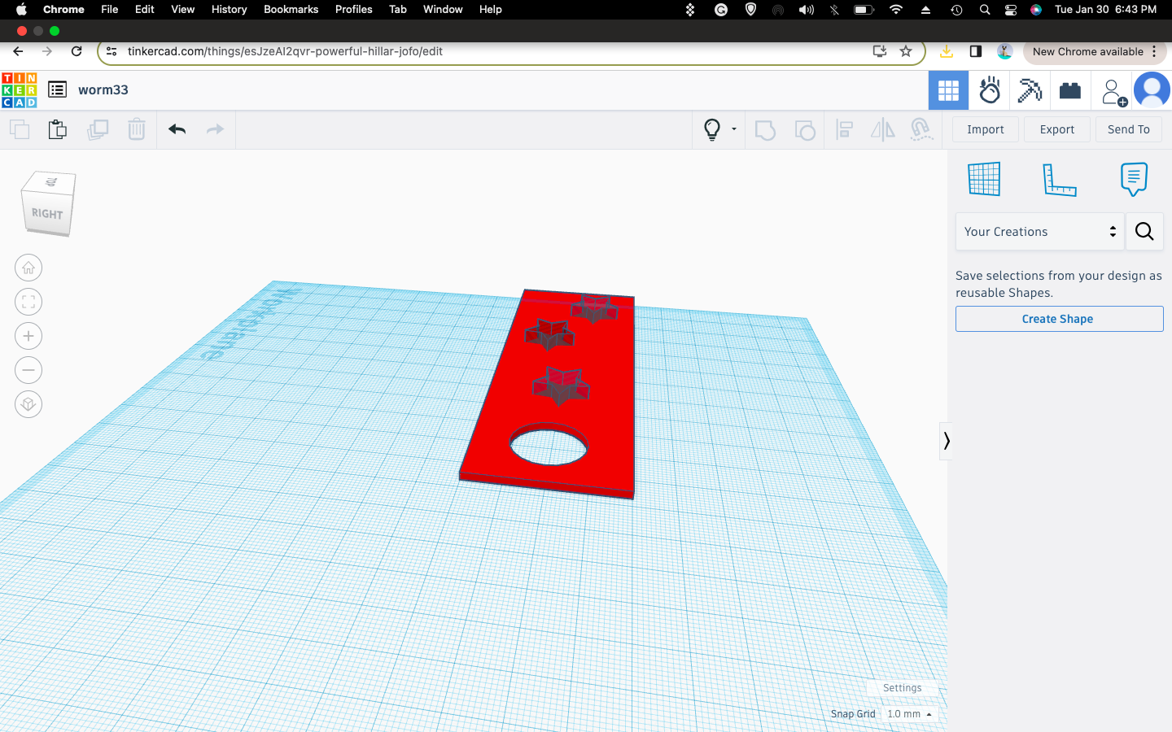Viewport: 1172px width, 732px height.
Task: Expand the collapsed right panel chevron
Action: point(947,441)
